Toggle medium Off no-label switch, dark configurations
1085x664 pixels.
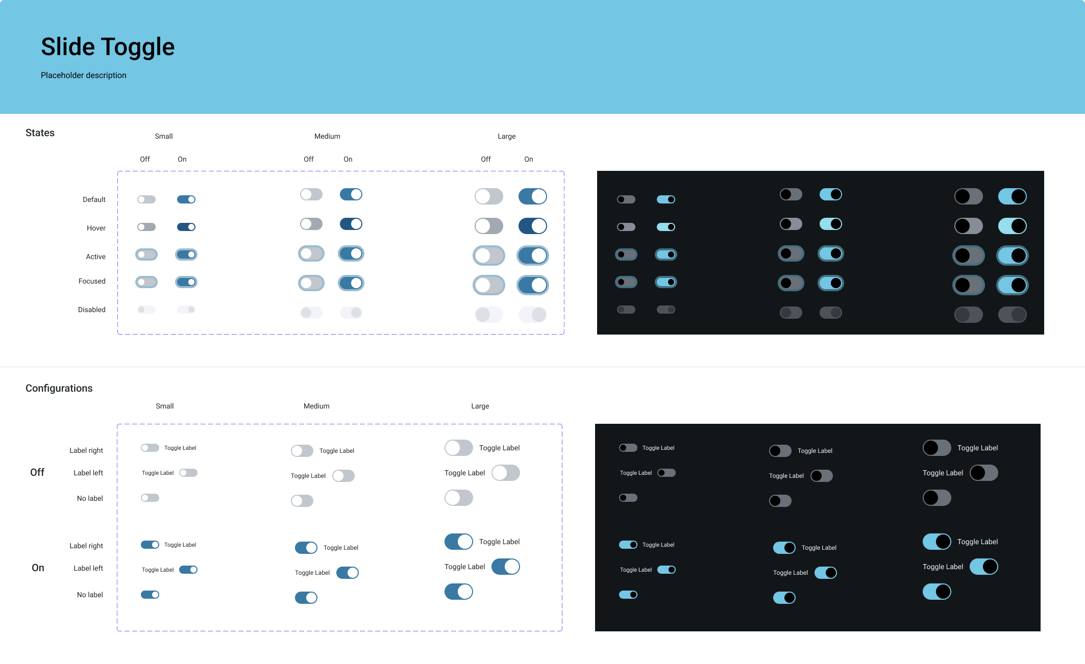pos(780,501)
